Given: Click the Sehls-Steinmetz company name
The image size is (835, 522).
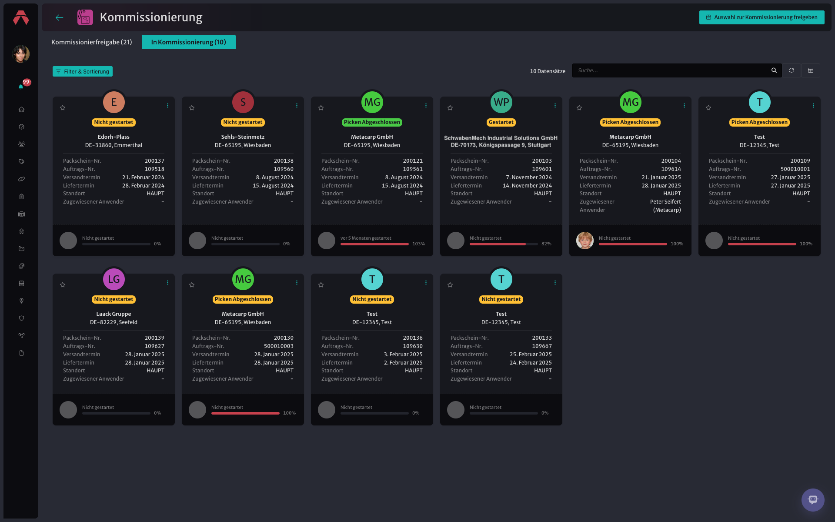Looking at the screenshot, I should coord(243,137).
